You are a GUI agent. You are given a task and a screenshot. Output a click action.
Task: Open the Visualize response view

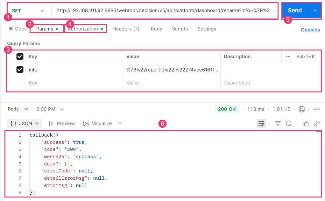click(x=97, y=124)
